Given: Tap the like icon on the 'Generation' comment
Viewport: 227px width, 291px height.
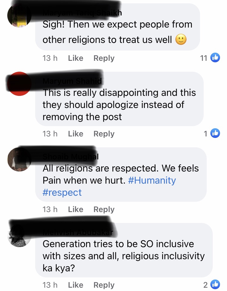Looking at the screenshot, I should [215, 285].
